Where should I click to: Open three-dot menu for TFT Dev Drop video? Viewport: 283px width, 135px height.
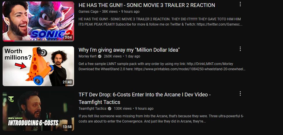pos(240,93)
